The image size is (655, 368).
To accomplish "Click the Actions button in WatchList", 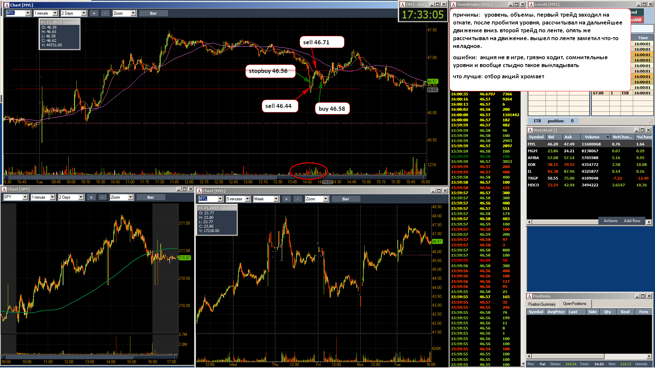I will tap(610, 221).
